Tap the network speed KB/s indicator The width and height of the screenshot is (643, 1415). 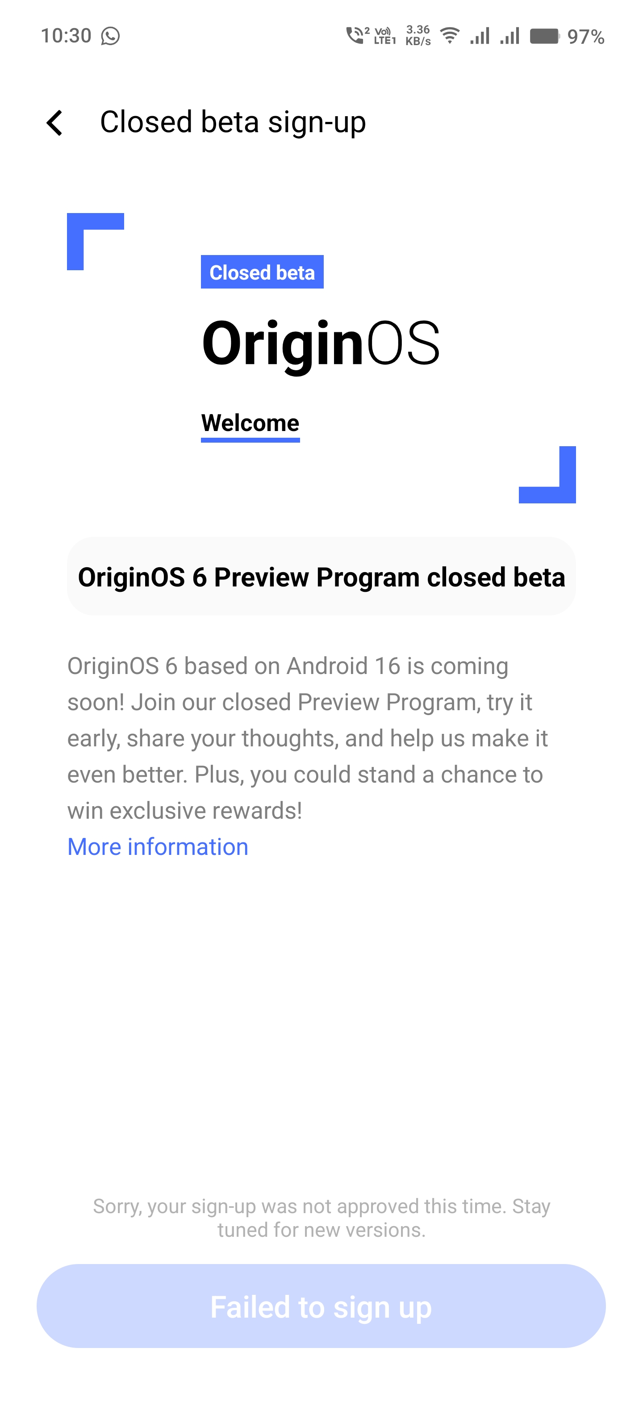418,36
